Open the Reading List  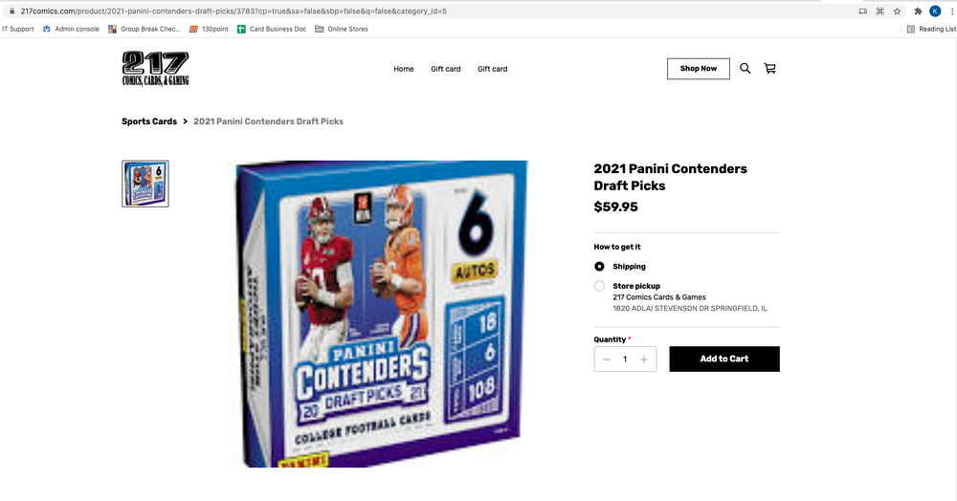click(x=931, y=29)
